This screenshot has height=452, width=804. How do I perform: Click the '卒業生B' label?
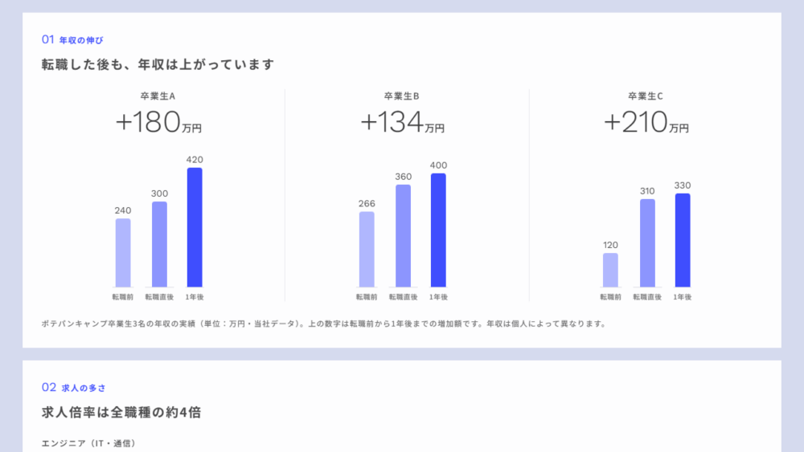click(402, 96)
